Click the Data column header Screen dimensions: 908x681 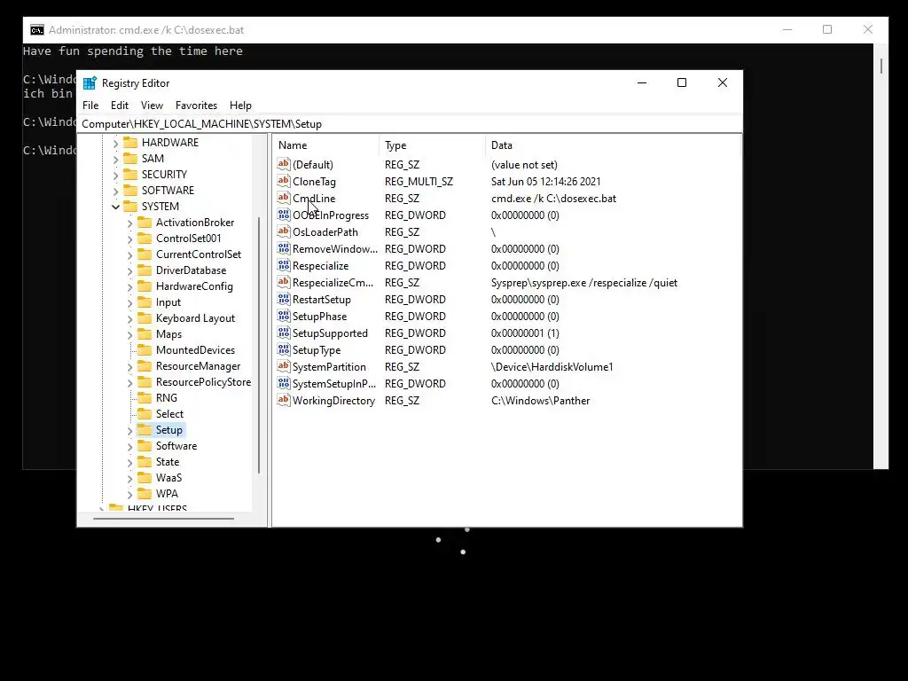[x=613, y=145]
